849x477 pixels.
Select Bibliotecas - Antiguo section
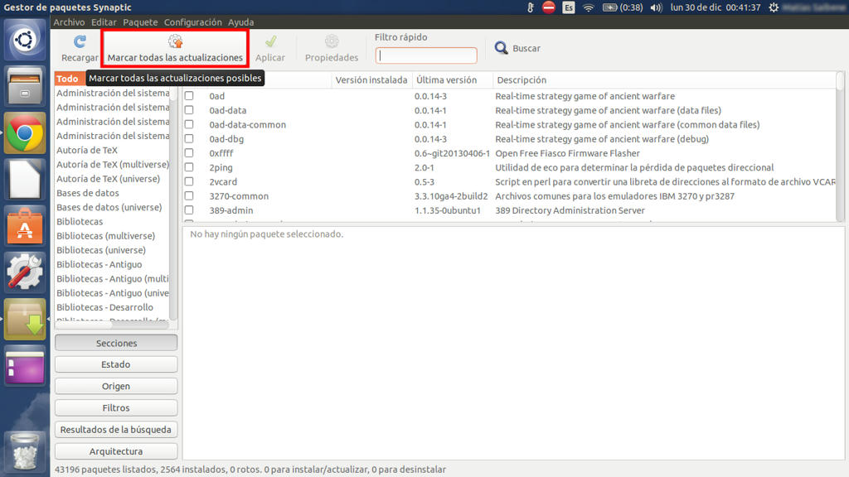pos(99,265)
